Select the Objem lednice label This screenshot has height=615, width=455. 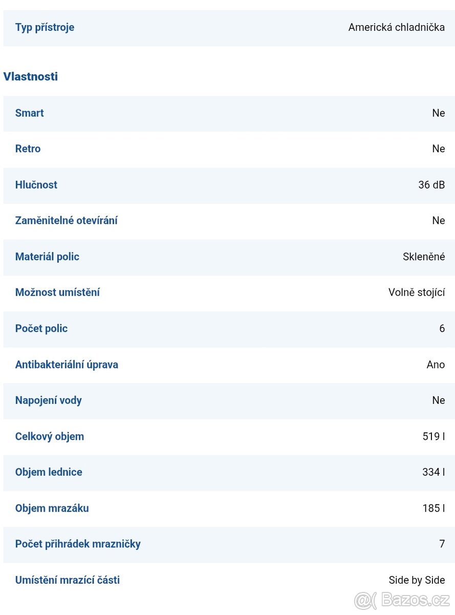[x=49, y=473]
